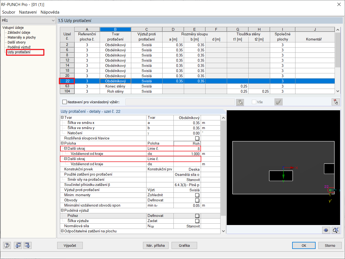
Task: Select nodes graphically with pointer icon at right
Action: [x=336, y=102]
